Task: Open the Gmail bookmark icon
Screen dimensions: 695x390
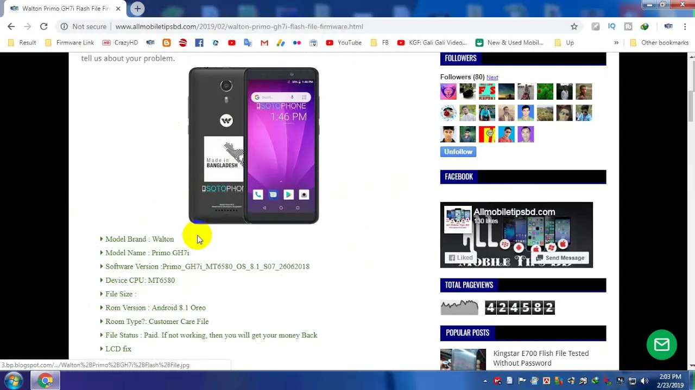Action: (x=264, y=43)
